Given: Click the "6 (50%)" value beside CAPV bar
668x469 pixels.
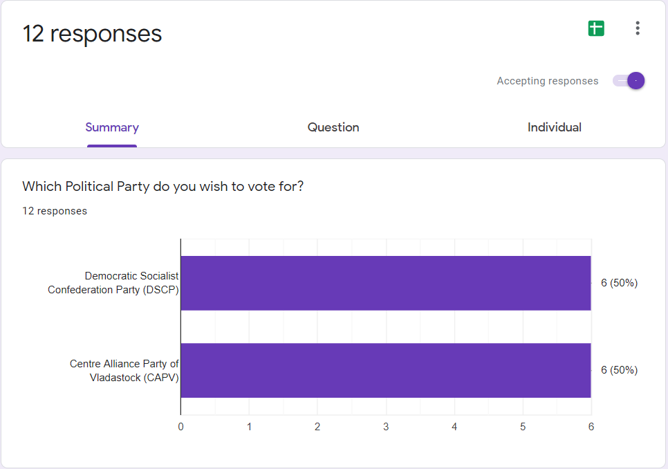Looking at the screenshot, I should click(619, 370).
